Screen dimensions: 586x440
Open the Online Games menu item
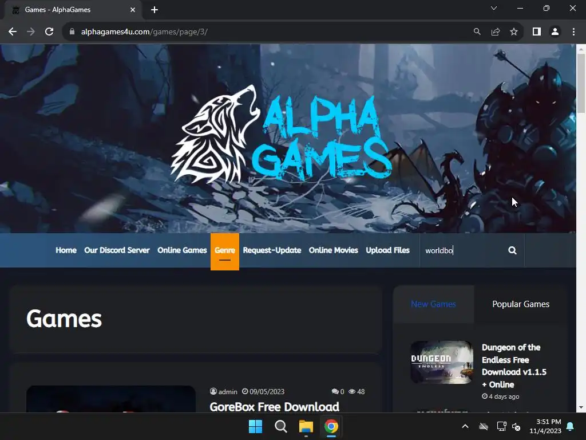[x=182, y=250]
